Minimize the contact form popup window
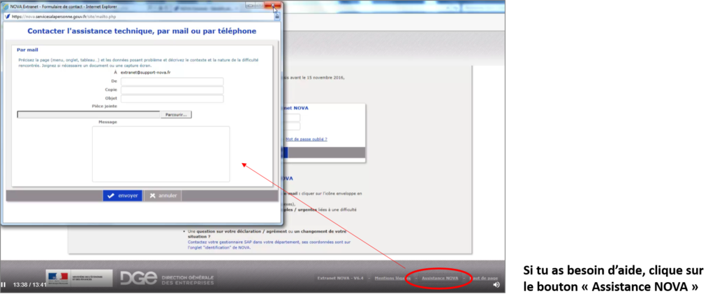The height and width of the screenshot is (303, 715). pyautogui.click(x=250, y=6)
